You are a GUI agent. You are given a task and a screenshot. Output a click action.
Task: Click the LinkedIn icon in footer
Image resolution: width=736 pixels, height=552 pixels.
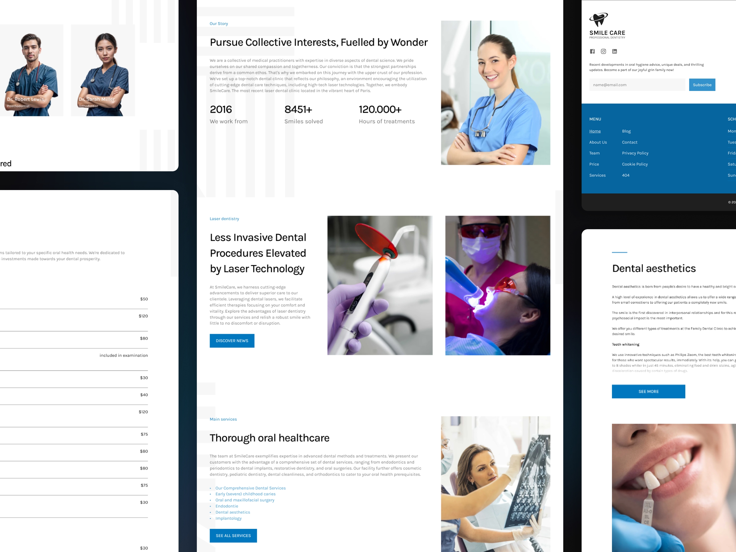(614, 52)
